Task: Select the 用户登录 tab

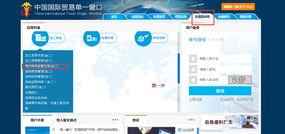Action: click(x=193, y=28)
